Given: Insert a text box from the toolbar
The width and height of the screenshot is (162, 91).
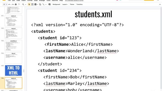Looking at the screenshot, I should pos(32,5).
